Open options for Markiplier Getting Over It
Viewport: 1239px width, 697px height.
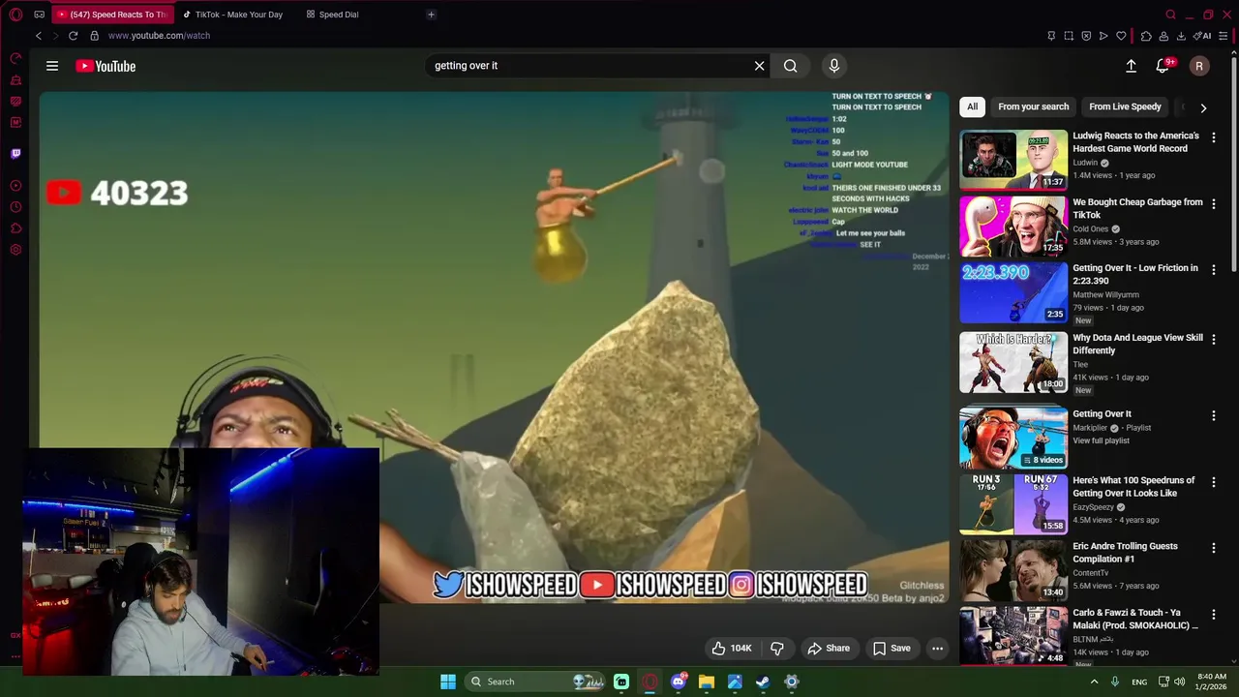pos(1213,415)
